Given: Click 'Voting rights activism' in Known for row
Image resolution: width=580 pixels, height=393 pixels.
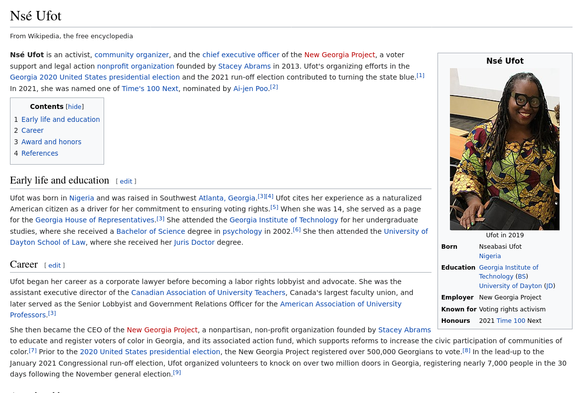Looking at the screenshot, I should (512, 309).
